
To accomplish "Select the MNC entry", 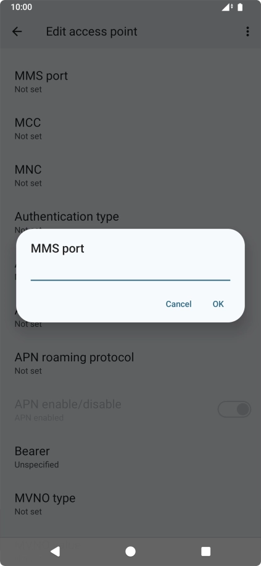I will [130, 174].
